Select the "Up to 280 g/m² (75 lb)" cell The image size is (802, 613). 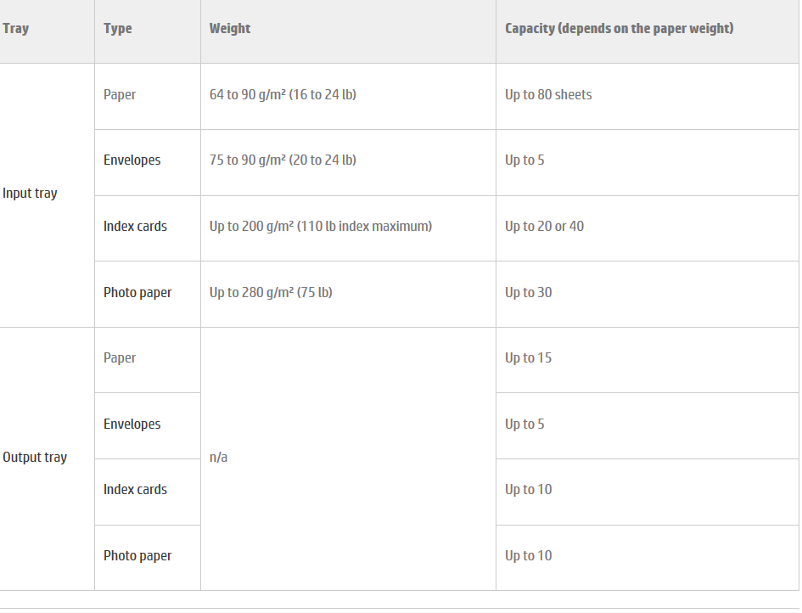[271, 293]
